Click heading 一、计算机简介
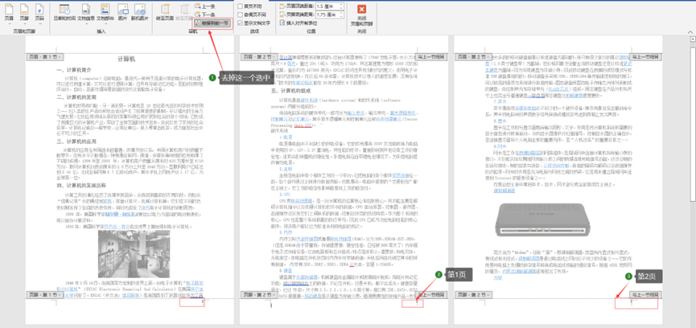The image size is (696, 328). click(x=74, y=70)
